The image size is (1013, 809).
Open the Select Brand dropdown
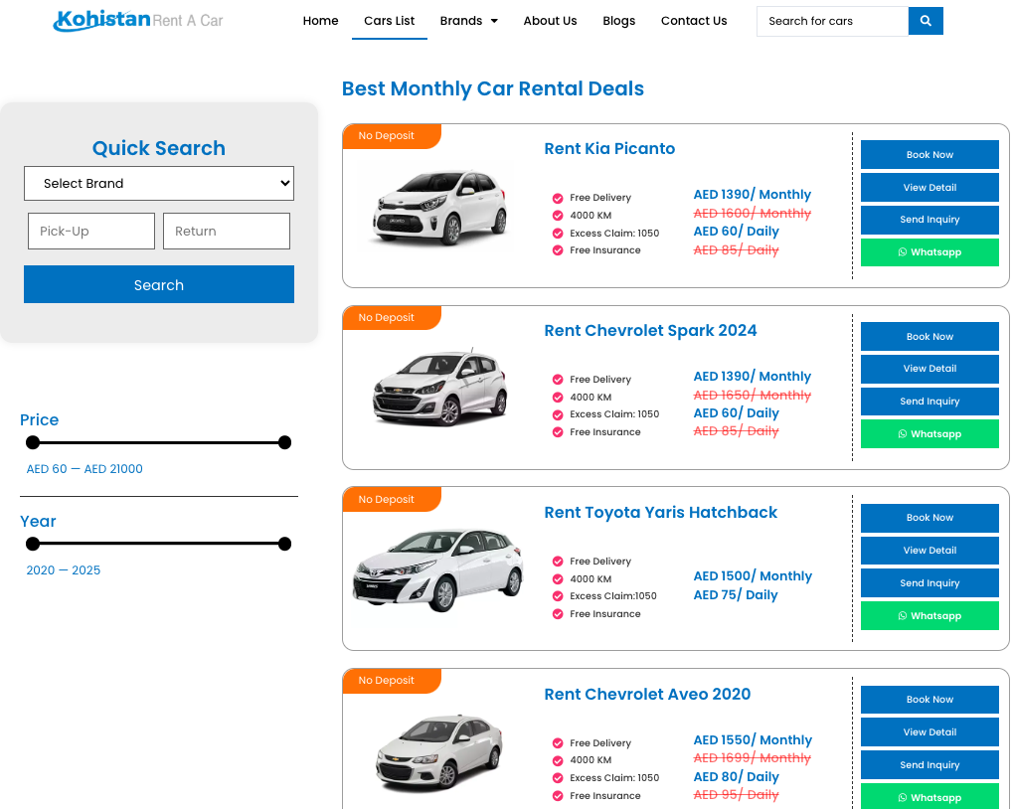pos(159,184)
